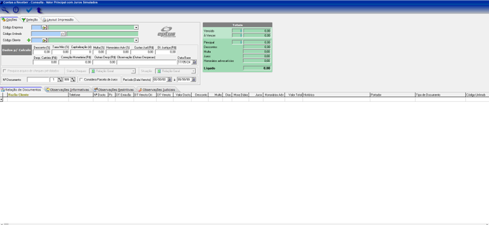This screenshot has height=225, width=489.
Task: Check Pesquisa arquivo de cheques pré-datados
Action: coord(5,71)
